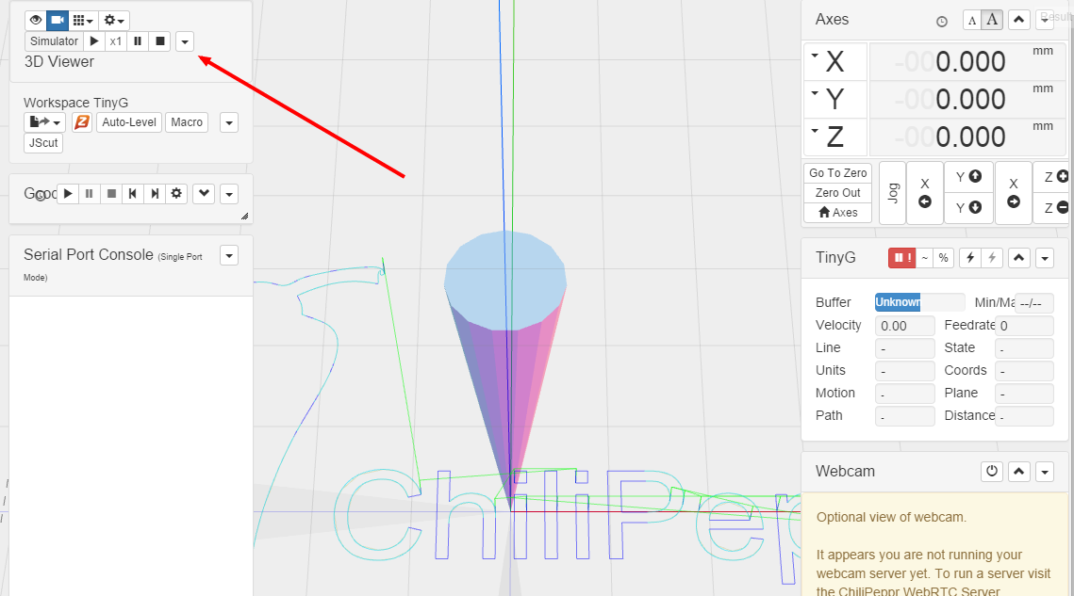Stop the 3D Viewer simulator
1074x596 pixels.
(x=160, y=41)
